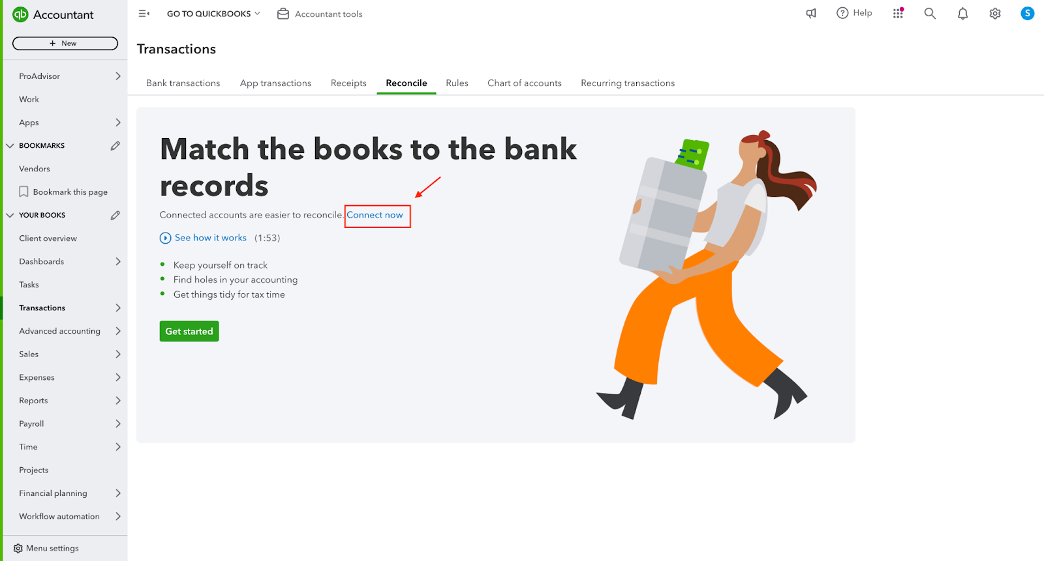Edit Your Books with the pencil icon
Image resolution: width=1044 pixels, height=561 pixels.
tap(115, 215)
